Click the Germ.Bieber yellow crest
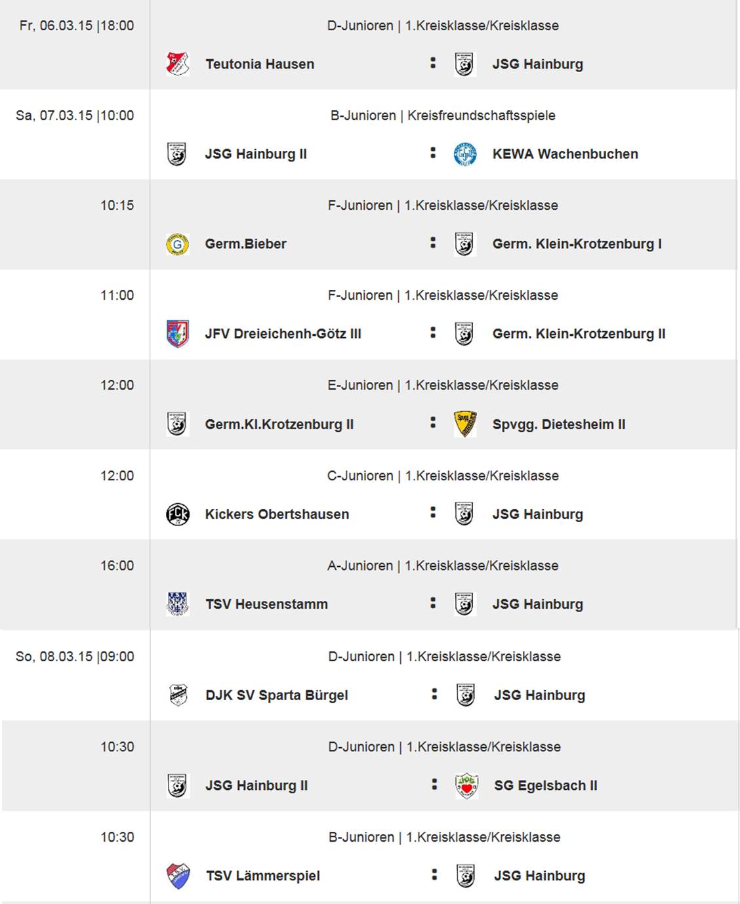This screenshot has height=904, width=740. (x=177, y=244)
